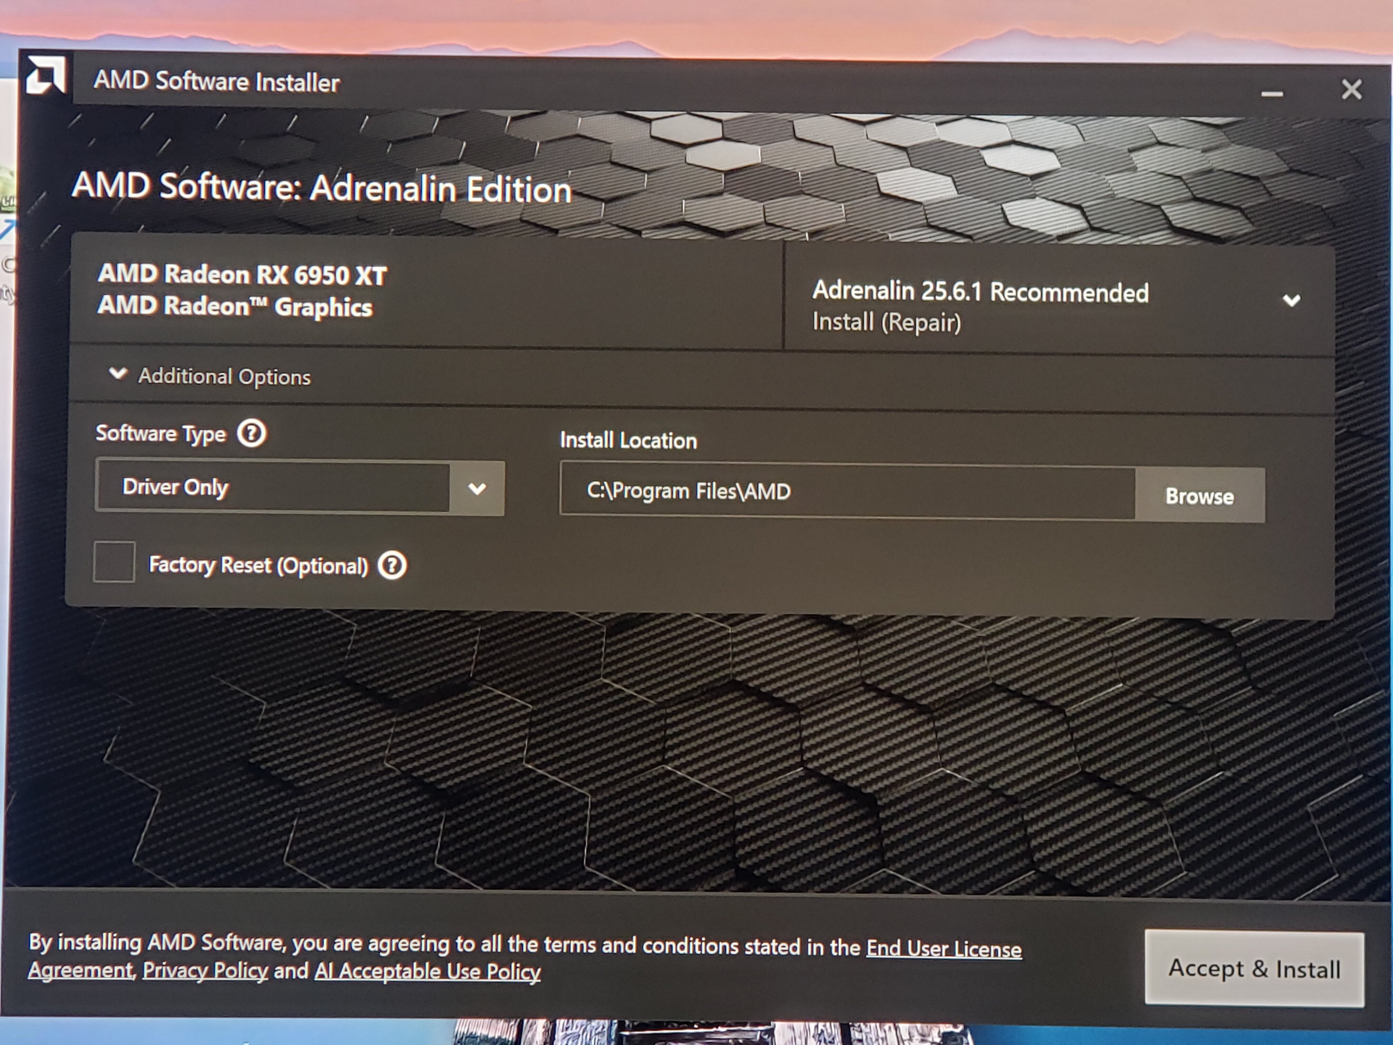This screenshot has height=1045, width=1393.
Task: Open the End User License Agreement link
Action: coord(944,949)
